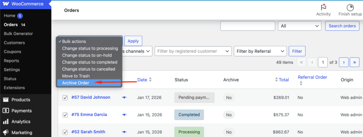The height and width of the screenshot is (137, 363).
Task: Open Filter by registered customer dropdown
Action: pos(193,51)
